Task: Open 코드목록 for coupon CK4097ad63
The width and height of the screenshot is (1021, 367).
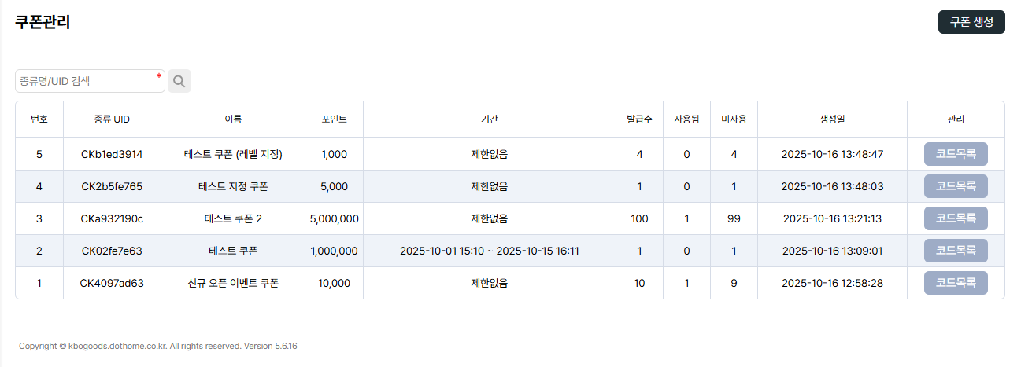Action: [x=956, y=283]
